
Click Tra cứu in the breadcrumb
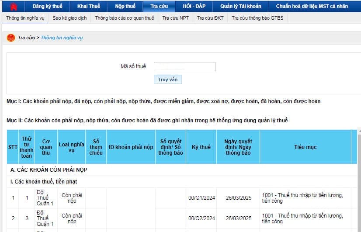coord(26,38)
